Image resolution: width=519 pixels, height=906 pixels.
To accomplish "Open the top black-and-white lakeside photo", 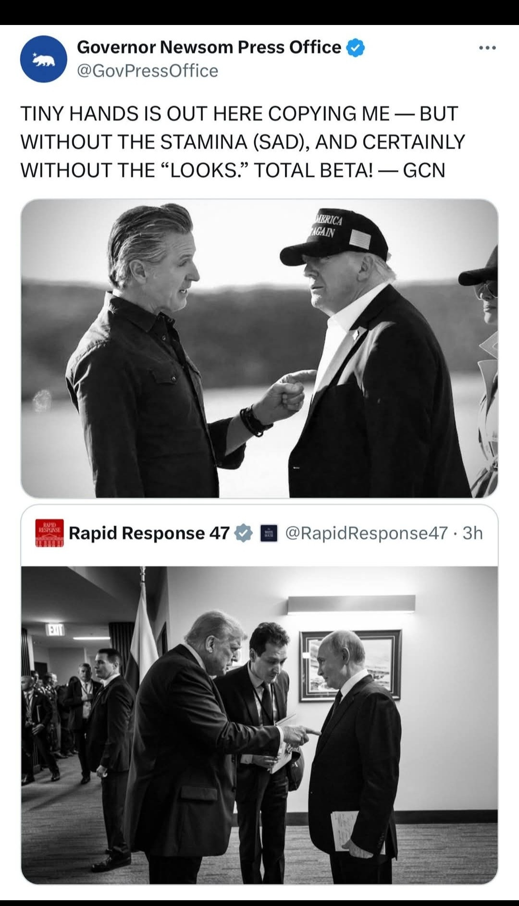I will (x=259, y=349).
